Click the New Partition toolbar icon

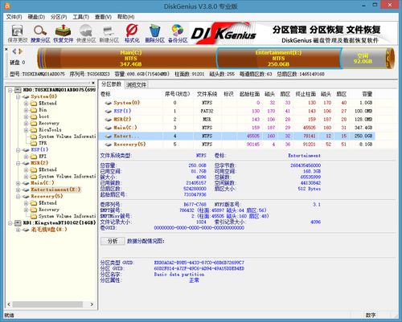click(x=109, y=34)
